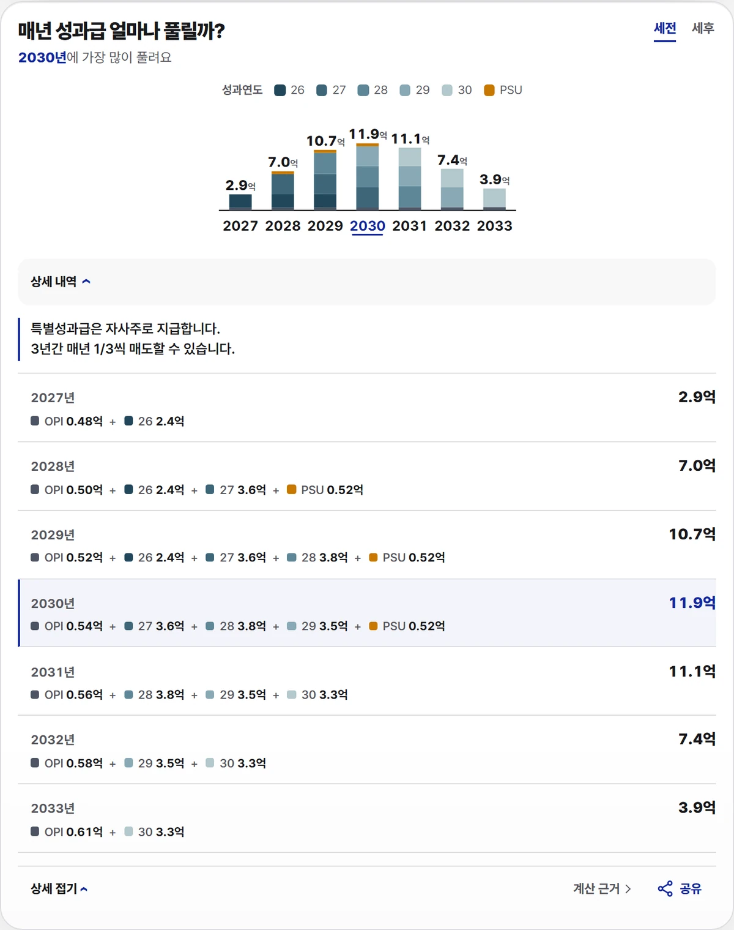
Task: Click 27 3.6억 in 2028년 row
Action: 235,490
